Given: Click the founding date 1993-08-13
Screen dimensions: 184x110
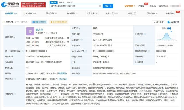Looking at the screenshot, I should click(x=98, y=34).
